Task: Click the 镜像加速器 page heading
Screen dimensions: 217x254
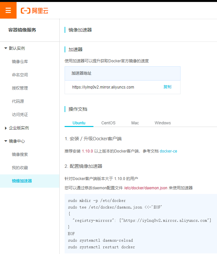Action: pos(80,30)
